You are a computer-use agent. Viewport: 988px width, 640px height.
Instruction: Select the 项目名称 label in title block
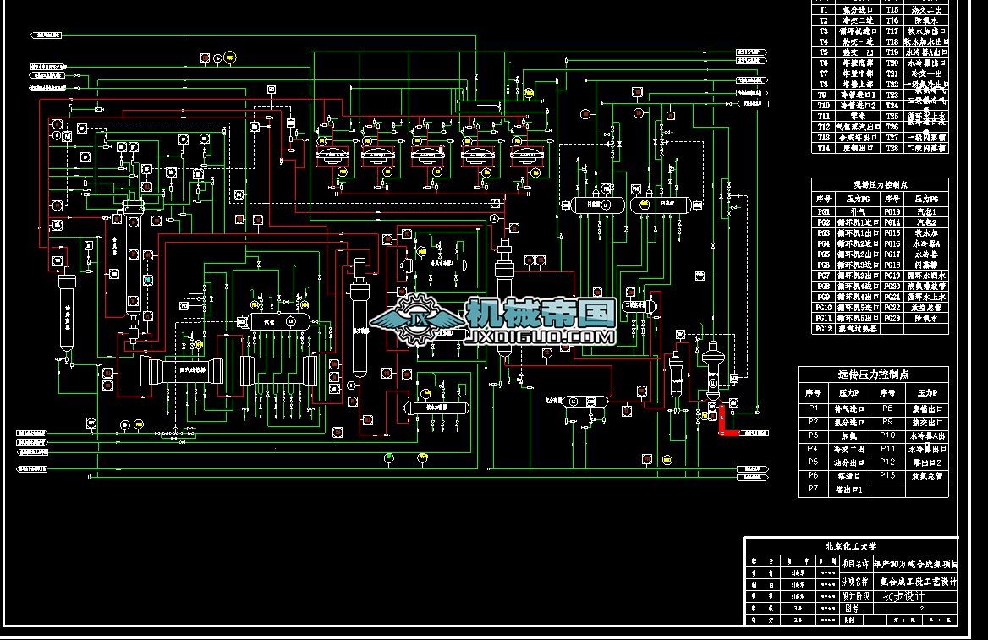coord(855,564)
